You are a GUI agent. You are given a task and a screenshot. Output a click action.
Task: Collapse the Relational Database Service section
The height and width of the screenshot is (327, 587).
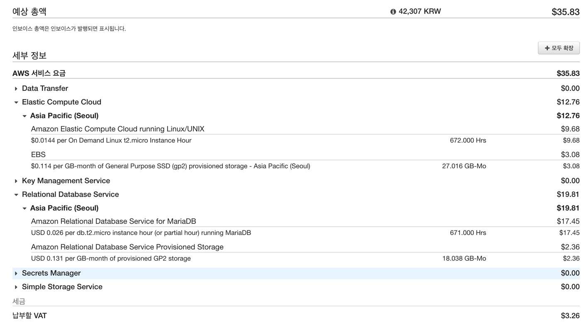16,195
